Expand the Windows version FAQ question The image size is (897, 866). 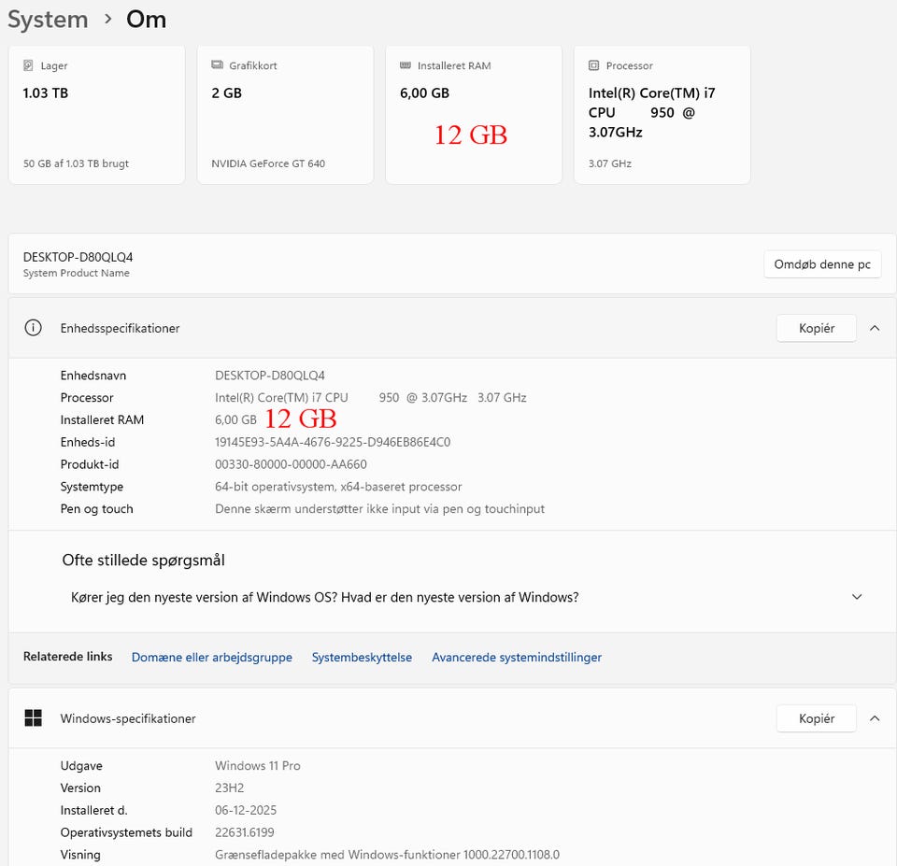857,597
